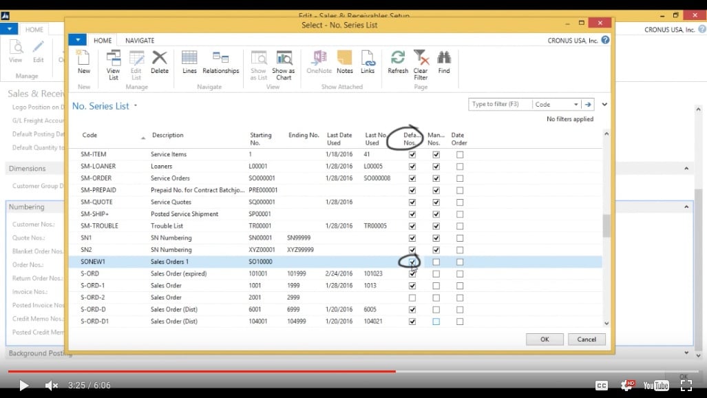Open the No. Series List title dropdown
The height and width of the screenshot is (398, 707).
tap(135, 106)
